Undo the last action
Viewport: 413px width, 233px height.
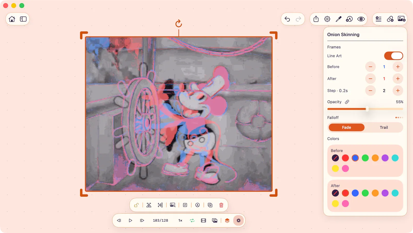pos(287,19)
